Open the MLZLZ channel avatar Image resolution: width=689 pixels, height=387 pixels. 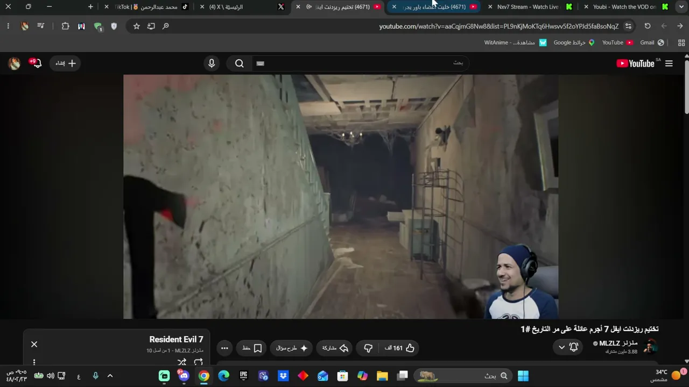650,347
